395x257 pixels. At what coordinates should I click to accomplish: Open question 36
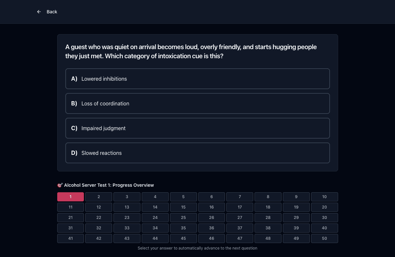point(212,228)
